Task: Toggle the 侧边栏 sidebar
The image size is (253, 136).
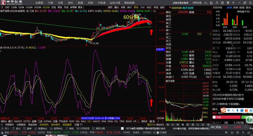Action: [x=160, y=125]
